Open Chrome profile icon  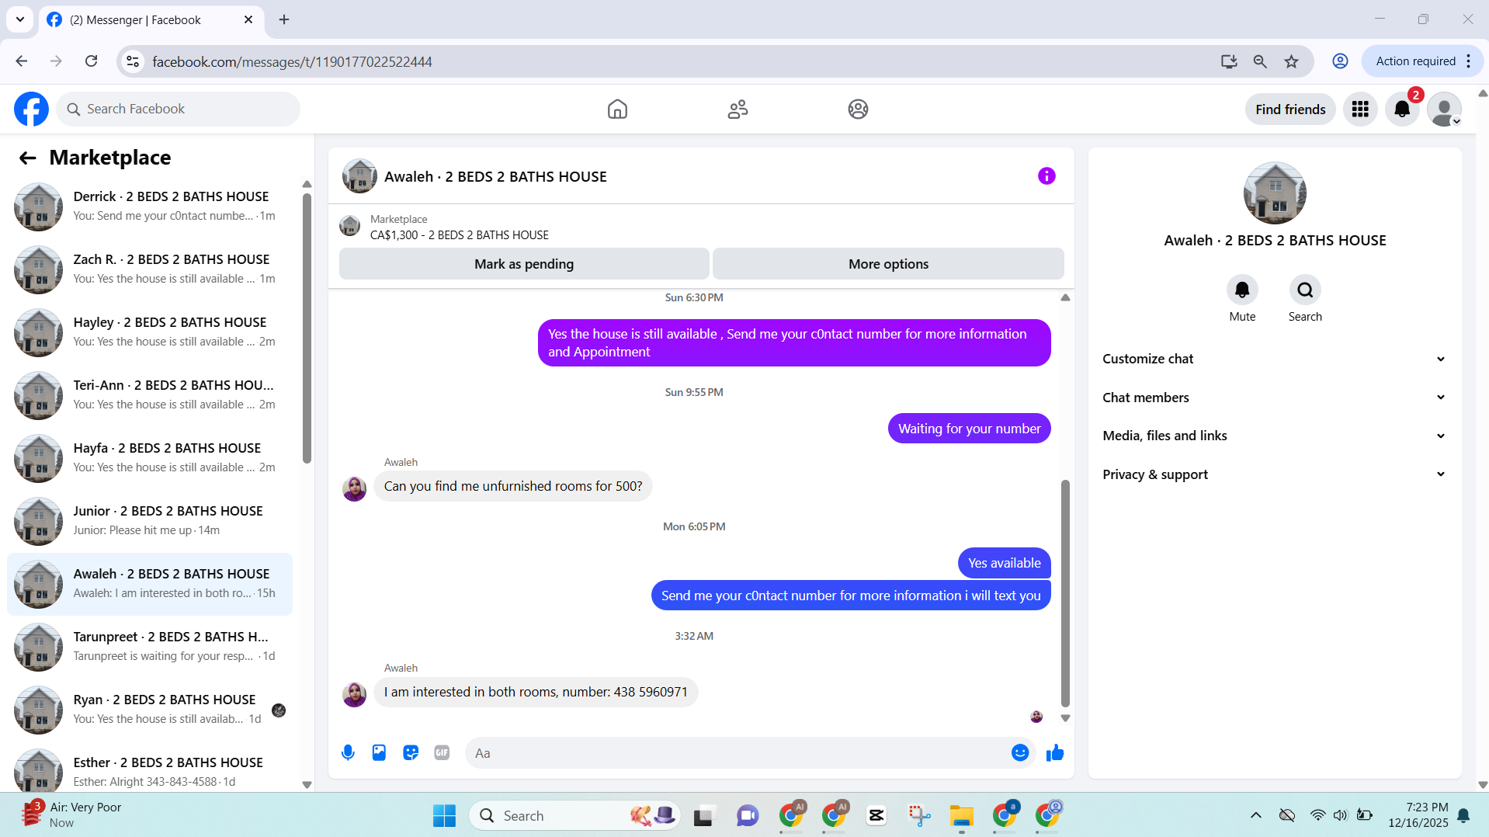click(x=1340, y=61)
